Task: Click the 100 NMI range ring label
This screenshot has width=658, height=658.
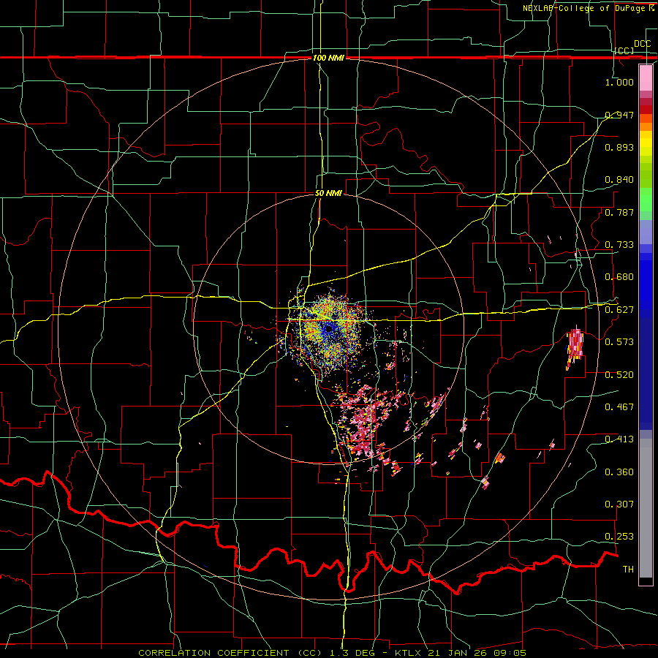Action: (328, 58)
